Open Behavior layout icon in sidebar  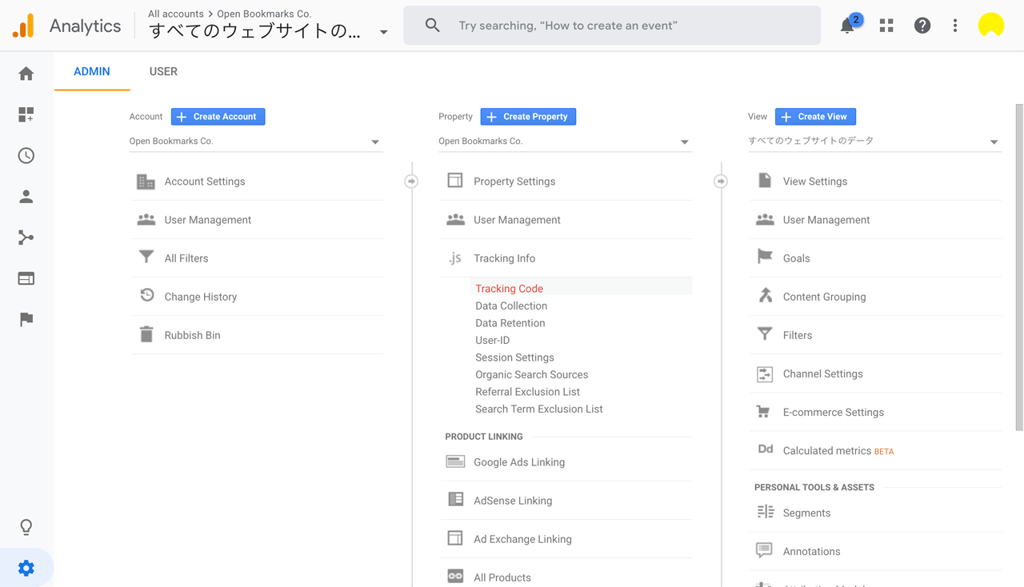(26, 278)
